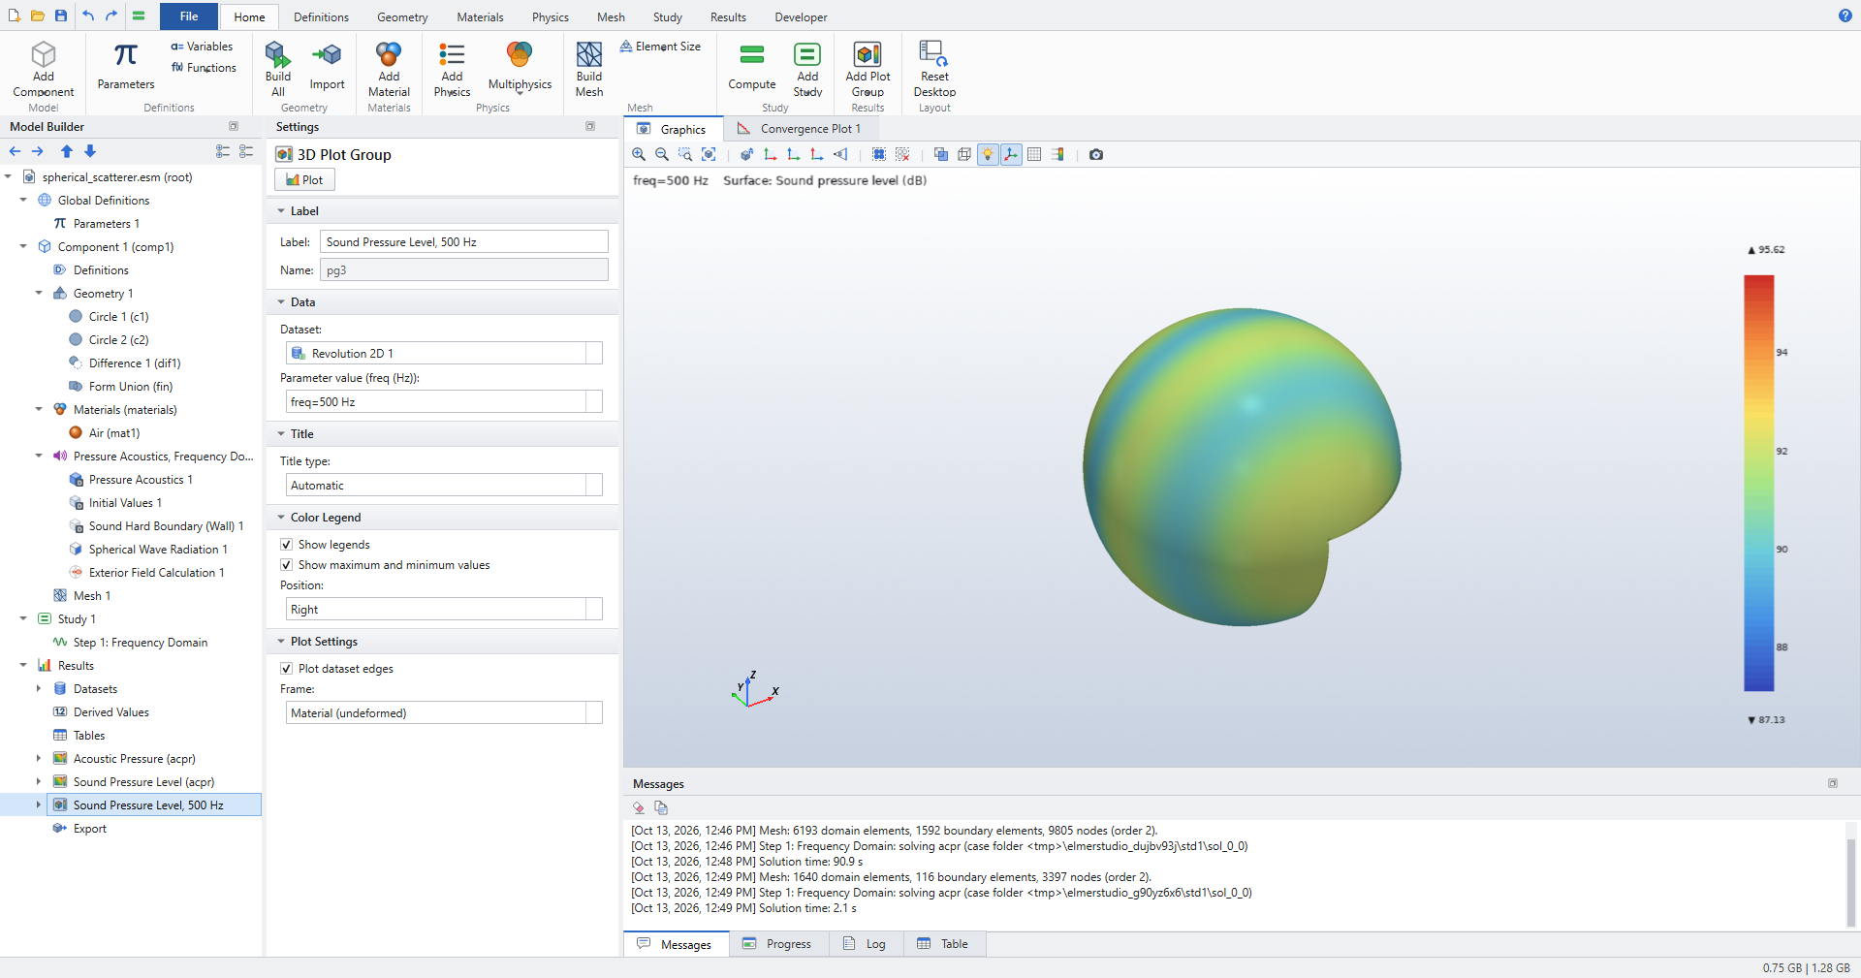Toggle the axis orientation display icon

pos(1011,154)
